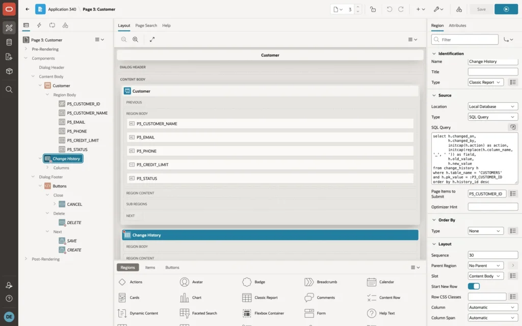Increment the page number stepper up
The height and width of the screenshot is (326, 522).
pos(358,7)
